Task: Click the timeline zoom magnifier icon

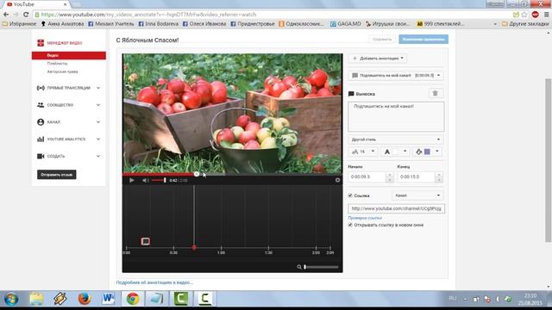Action: [299, 267]
